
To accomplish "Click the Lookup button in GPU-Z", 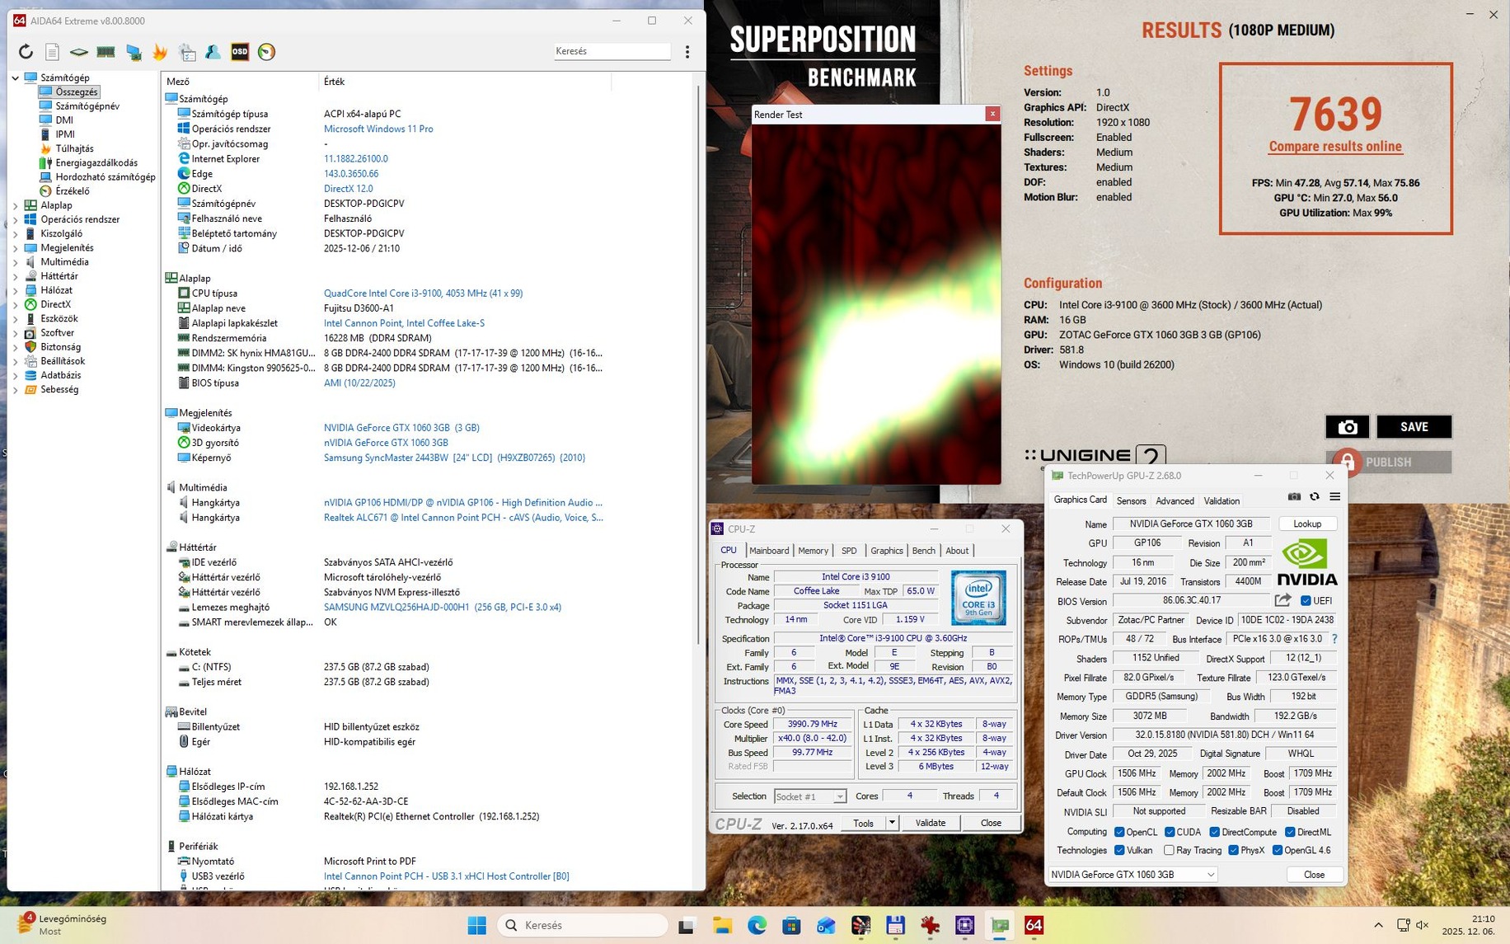I will click(1307, 524).
